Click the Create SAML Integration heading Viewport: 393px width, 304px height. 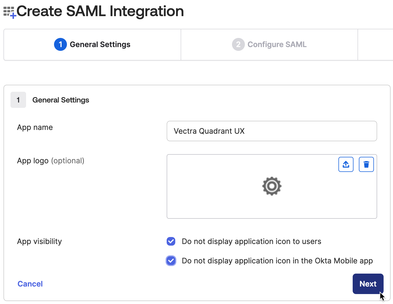tap(100, 11)
